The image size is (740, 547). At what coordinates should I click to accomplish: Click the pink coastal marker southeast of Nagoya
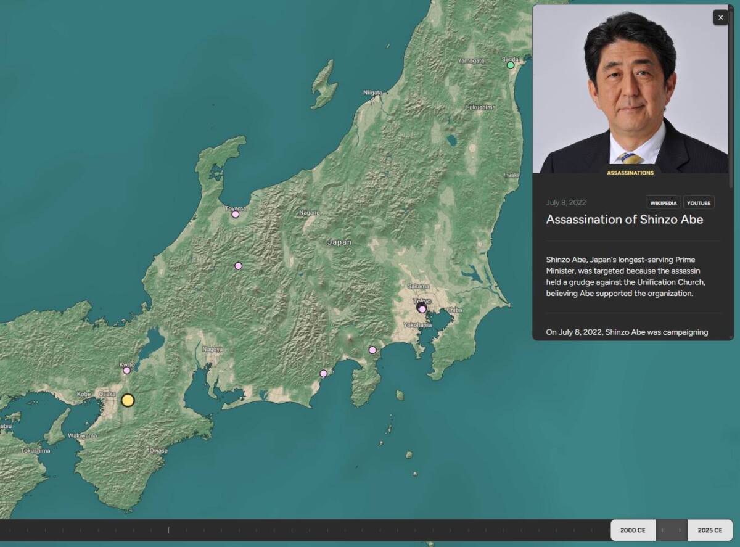click(x=323, y=373)
